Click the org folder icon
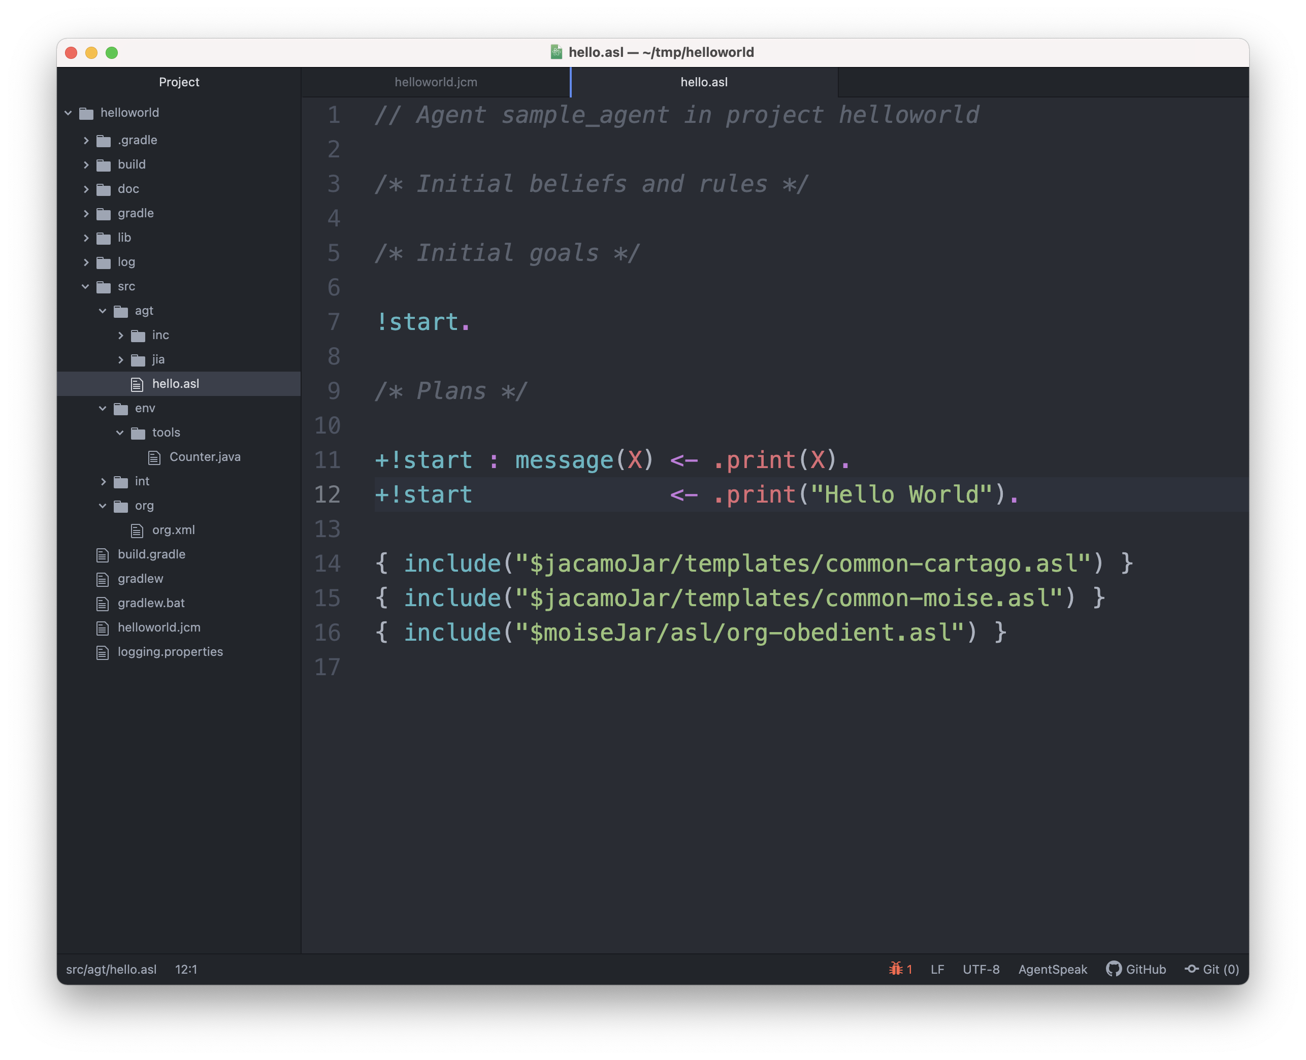Screen dimensions: 1306x1060 coord(121,506)
